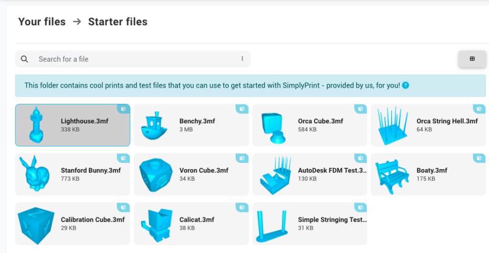Click the blue help question mark icon

click(405, 86)
